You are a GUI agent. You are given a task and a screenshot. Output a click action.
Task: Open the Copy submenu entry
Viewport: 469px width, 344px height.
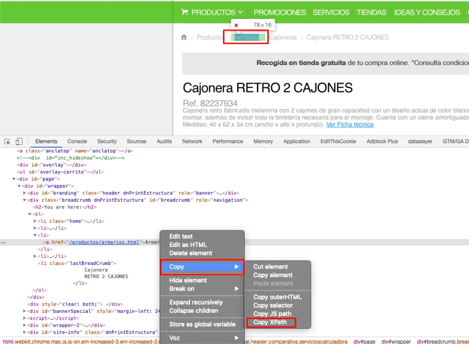tap(202, 267)
